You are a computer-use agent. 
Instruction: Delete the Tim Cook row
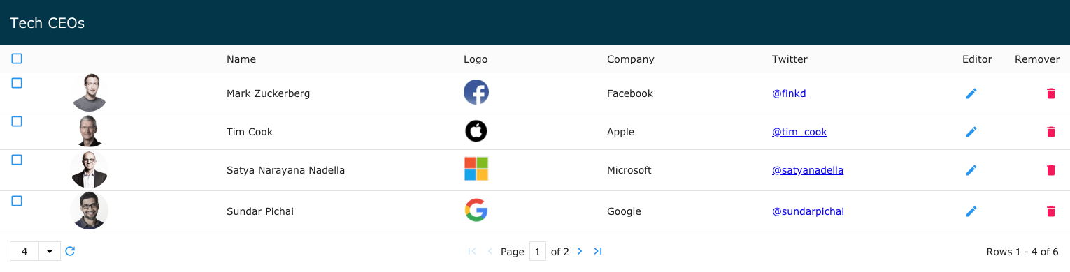[x=1050, y=132]
